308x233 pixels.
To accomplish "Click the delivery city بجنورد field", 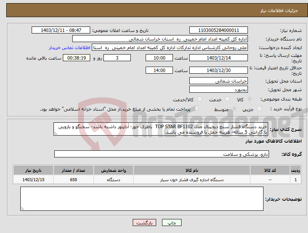I will [219, 89].
